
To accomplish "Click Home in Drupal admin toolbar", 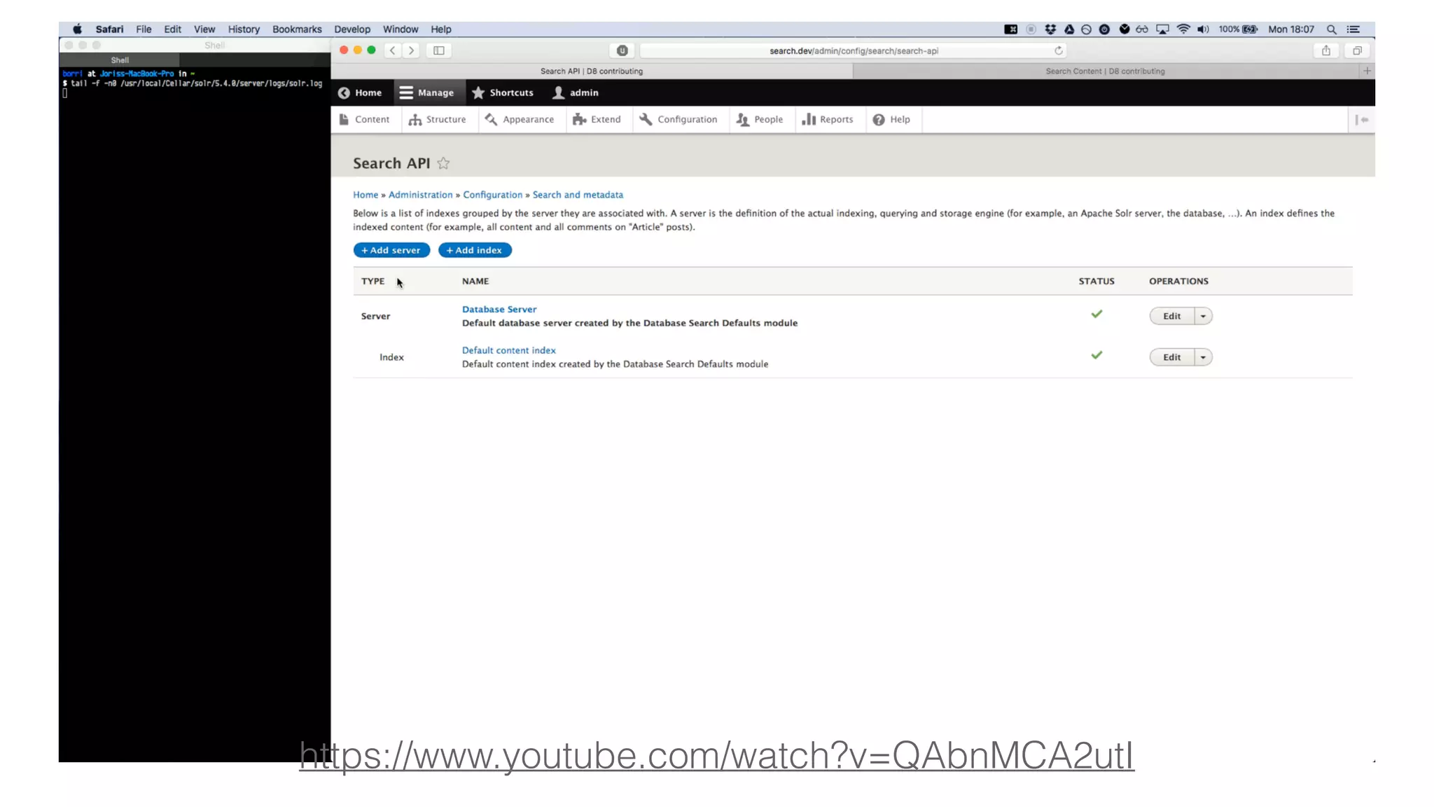I will [x=360, y=92].
